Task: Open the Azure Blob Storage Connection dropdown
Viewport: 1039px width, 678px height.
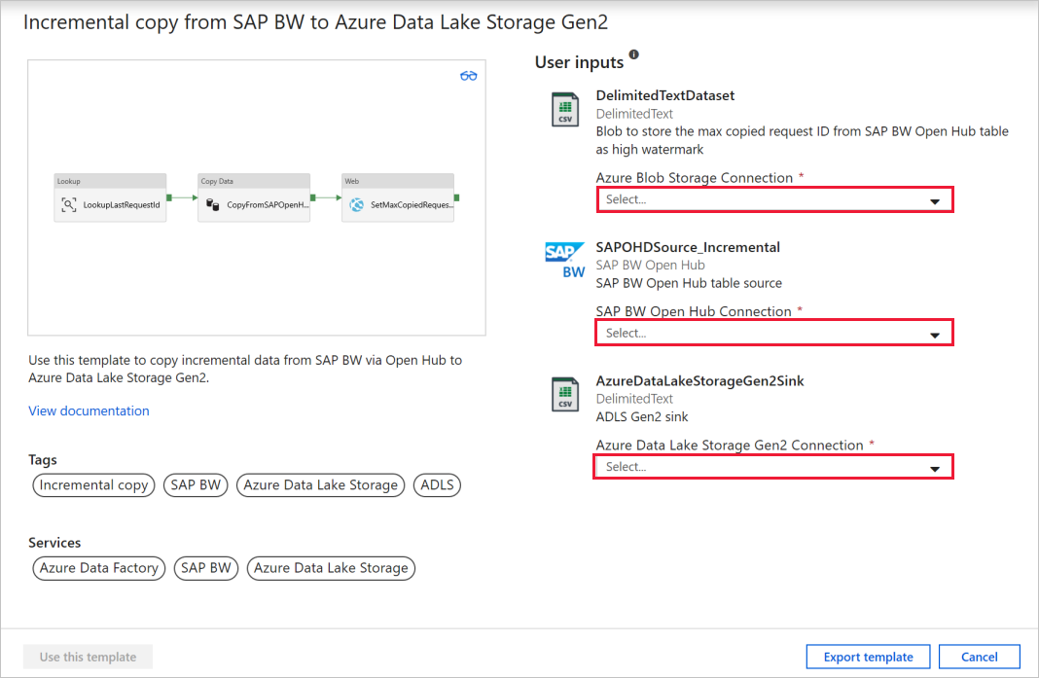Action: (774, 199)
